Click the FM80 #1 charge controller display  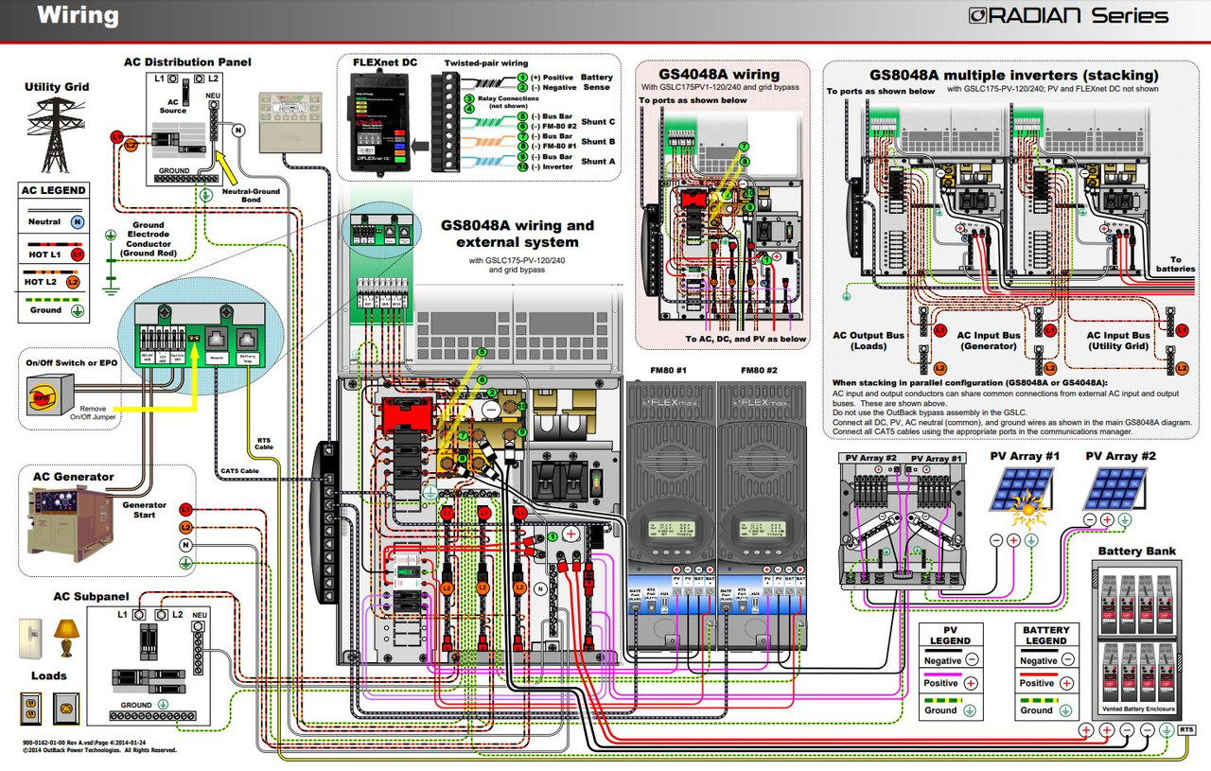pyautogui.click(x=672, y=530)
